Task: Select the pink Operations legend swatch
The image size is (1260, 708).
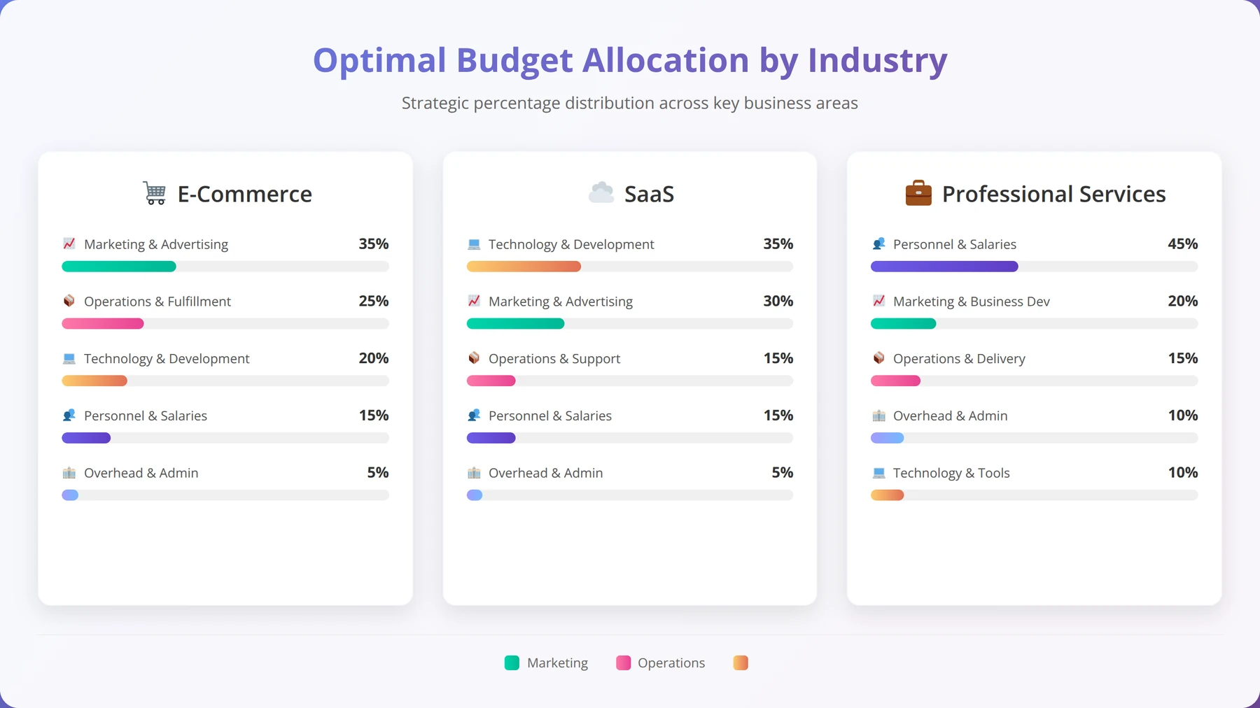Action: coord(623,663)
